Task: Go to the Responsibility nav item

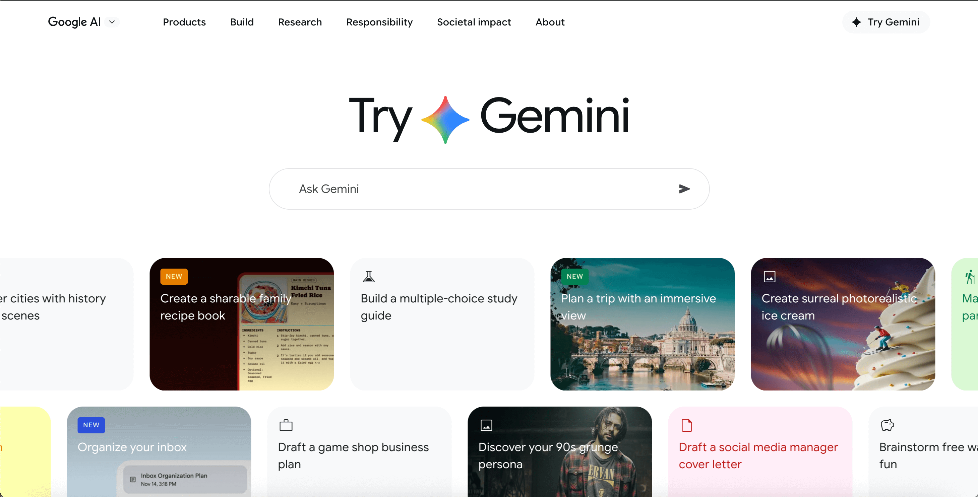Action: (379, 22)
